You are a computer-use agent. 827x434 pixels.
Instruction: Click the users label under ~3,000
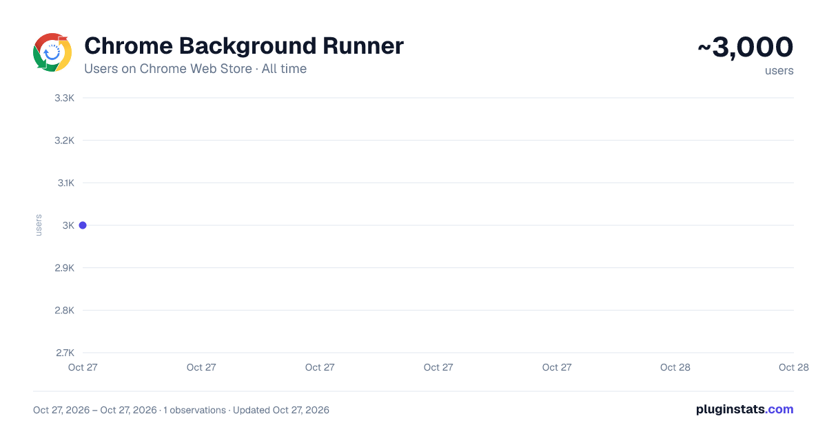click(779, 70)
